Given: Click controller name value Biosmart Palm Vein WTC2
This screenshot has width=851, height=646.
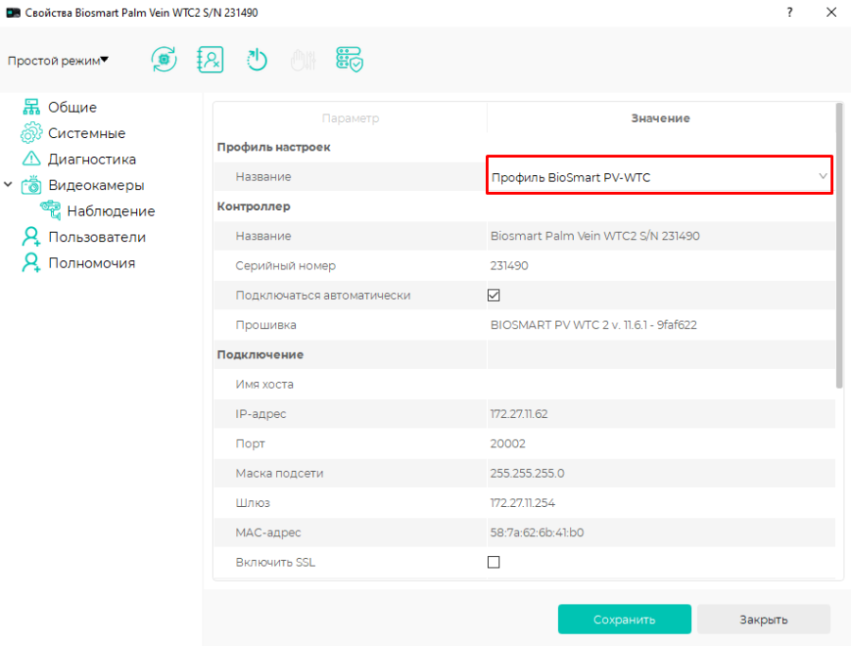Looking at the screenshot, I should tap(595, 236).
